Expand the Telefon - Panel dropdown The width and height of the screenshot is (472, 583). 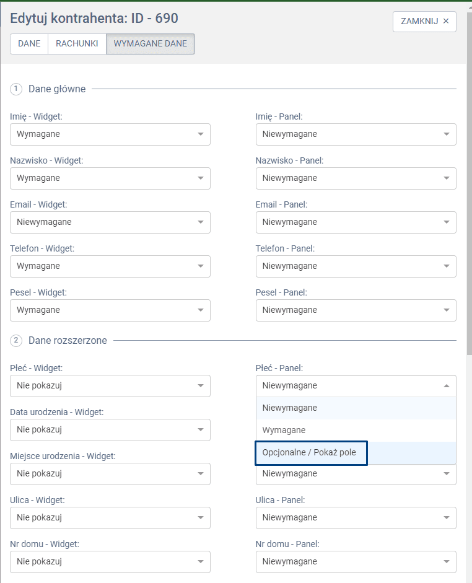[356, 266]
